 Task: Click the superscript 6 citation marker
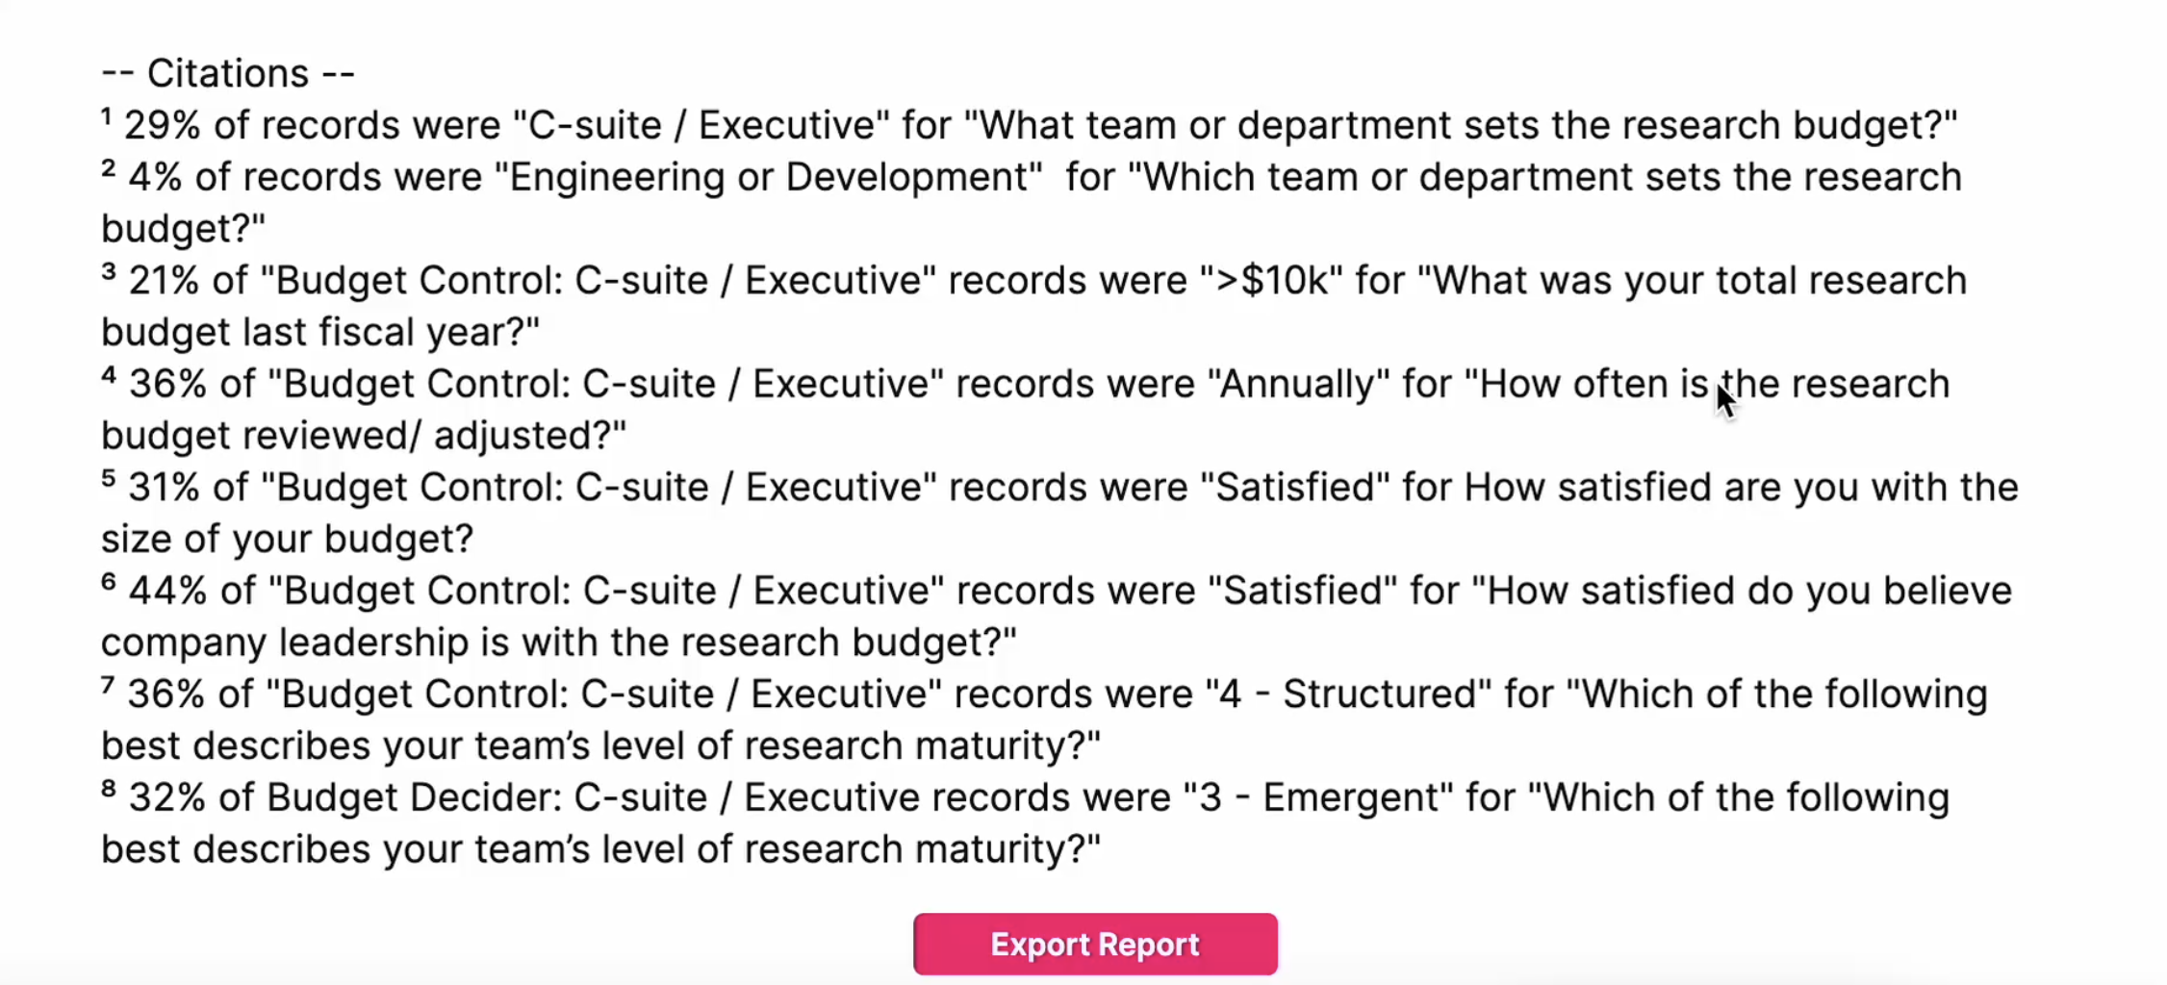click(108, 583)
